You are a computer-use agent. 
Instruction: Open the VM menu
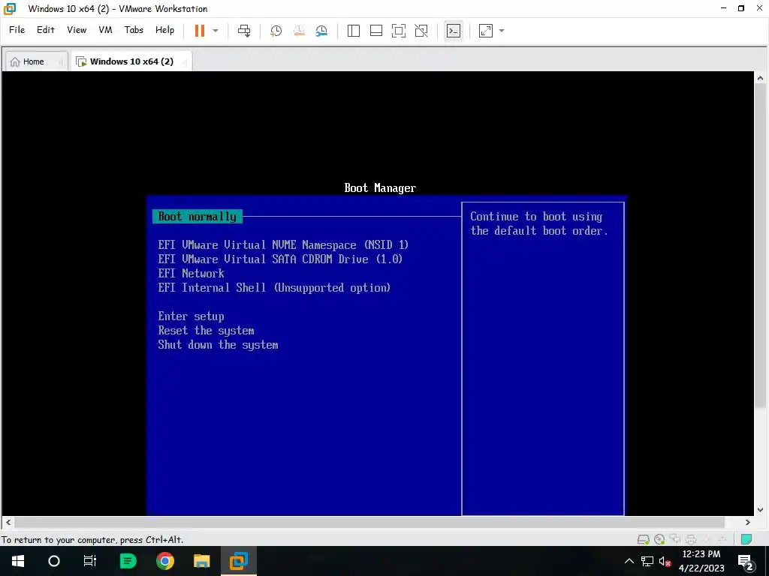tap(105, 30)
